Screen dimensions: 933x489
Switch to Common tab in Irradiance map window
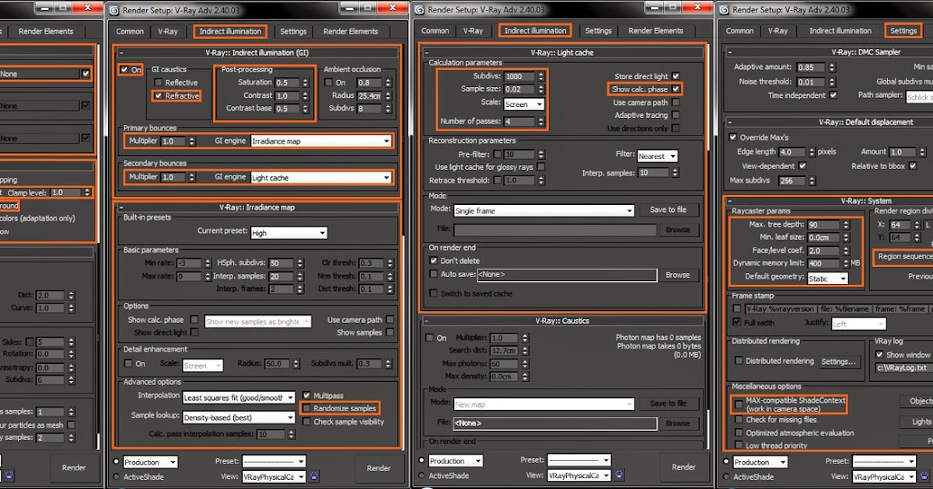click(x=130, y=32)
